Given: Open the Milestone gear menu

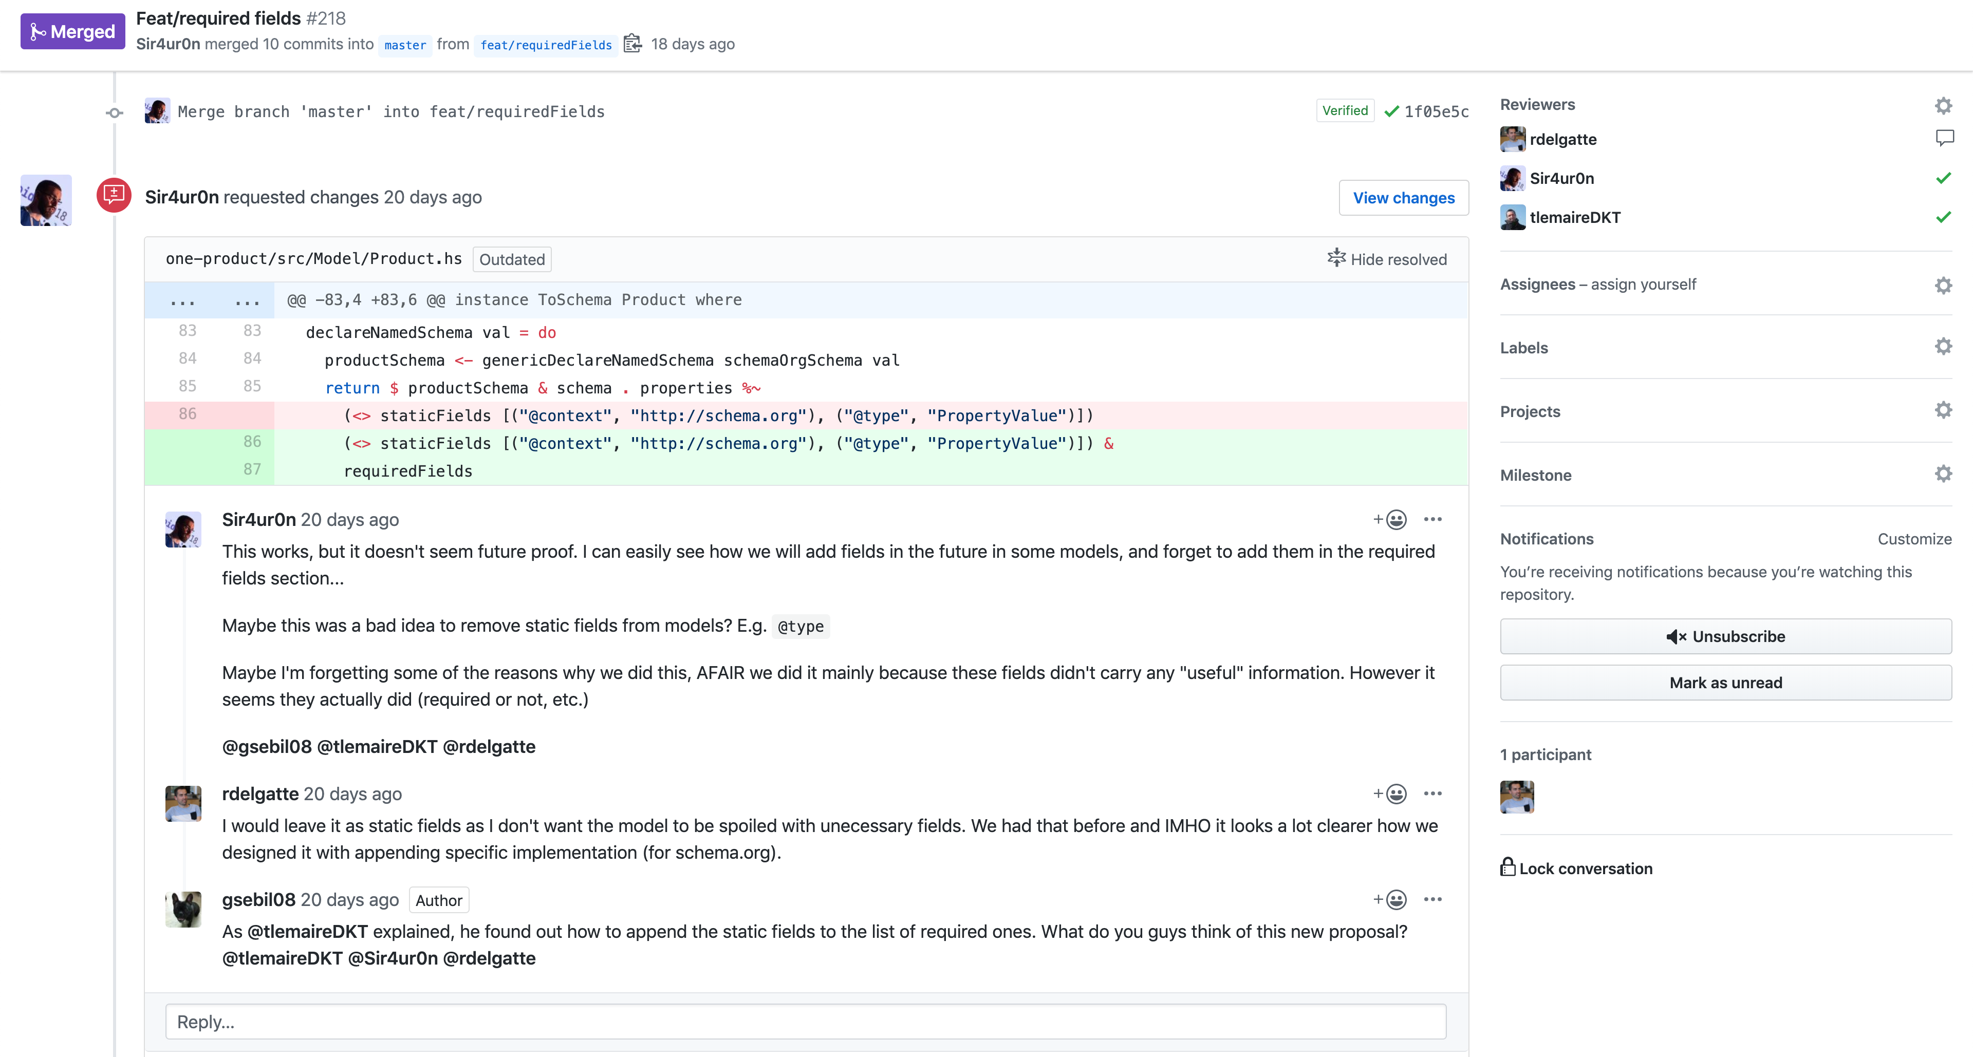Looking at the screenshot, I should [x=1942, y=474].
